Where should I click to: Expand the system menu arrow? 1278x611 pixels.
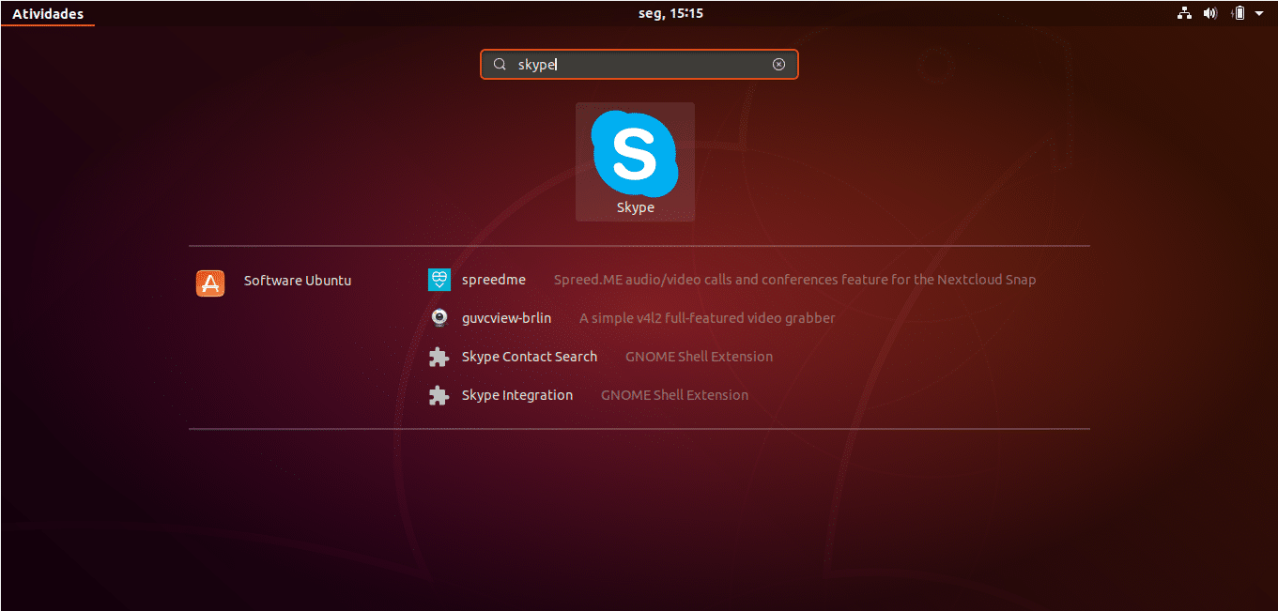[x=1261, y=14]
